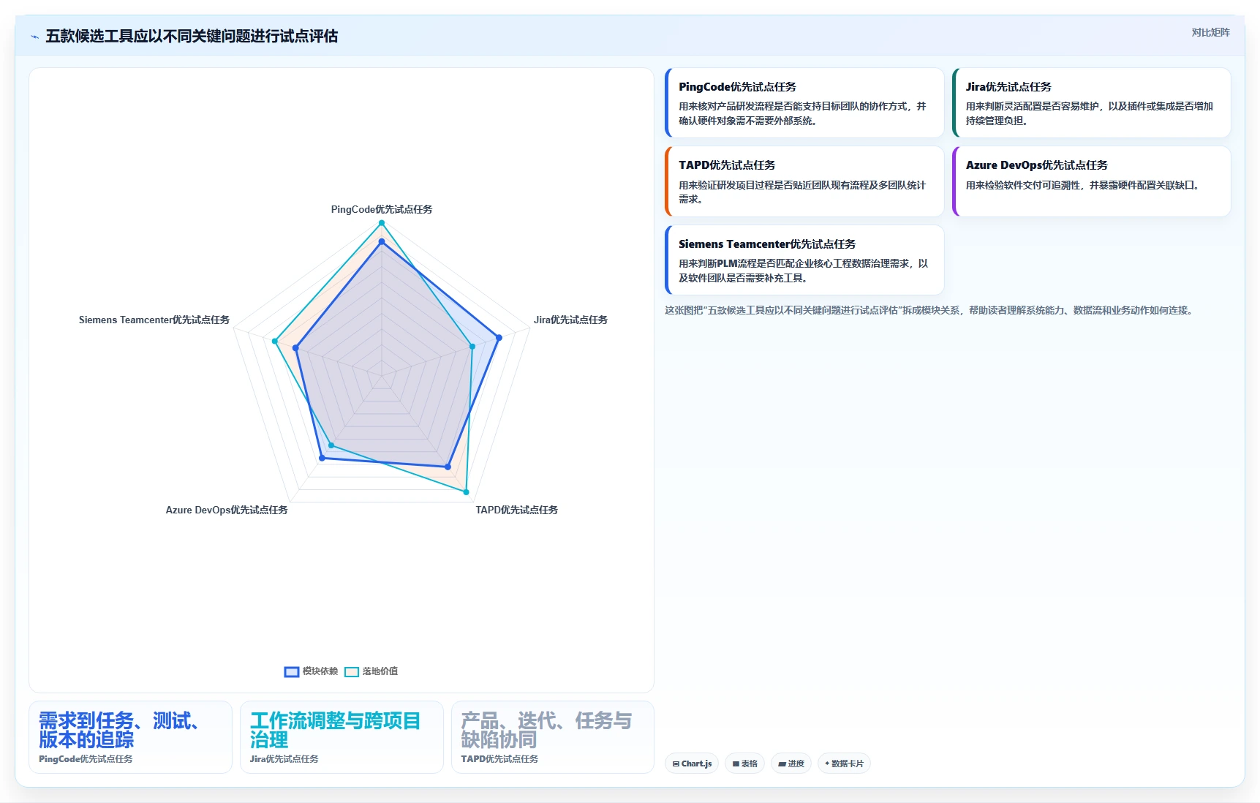Toggle the 模块依赖 legend swatch
The height and width of the screenshot is (803, 1260).
(292, 671)
